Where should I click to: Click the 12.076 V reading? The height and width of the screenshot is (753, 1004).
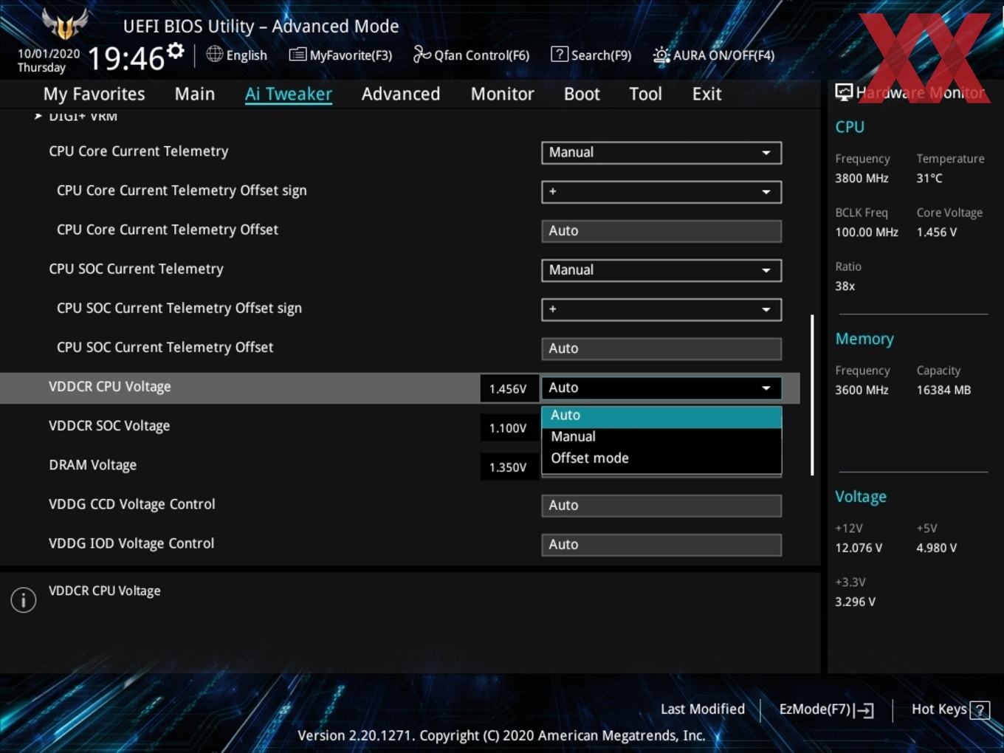pos(858,548)
